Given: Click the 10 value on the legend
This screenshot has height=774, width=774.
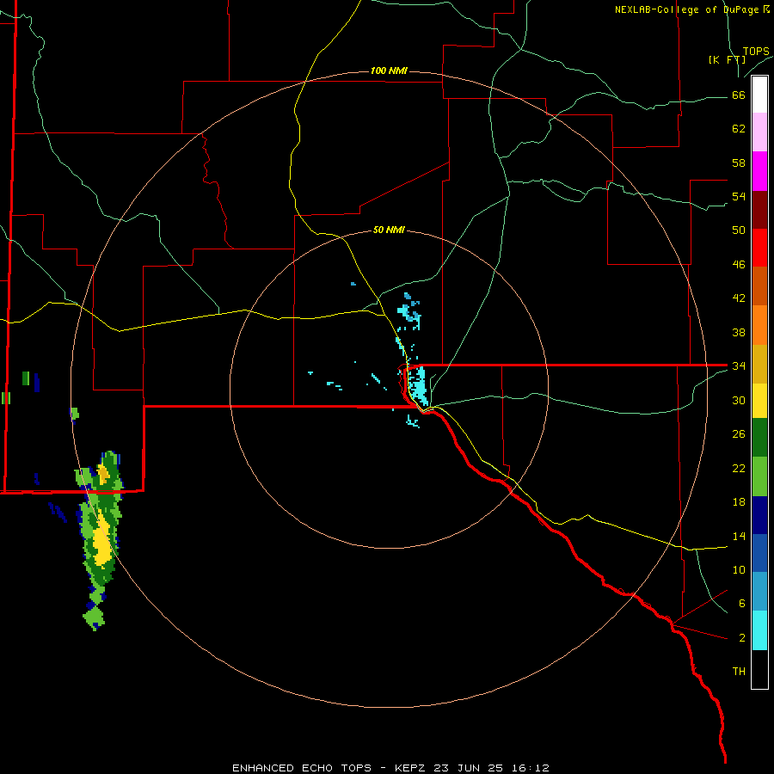Looking at the screenshot, I should tap(739, 569).
